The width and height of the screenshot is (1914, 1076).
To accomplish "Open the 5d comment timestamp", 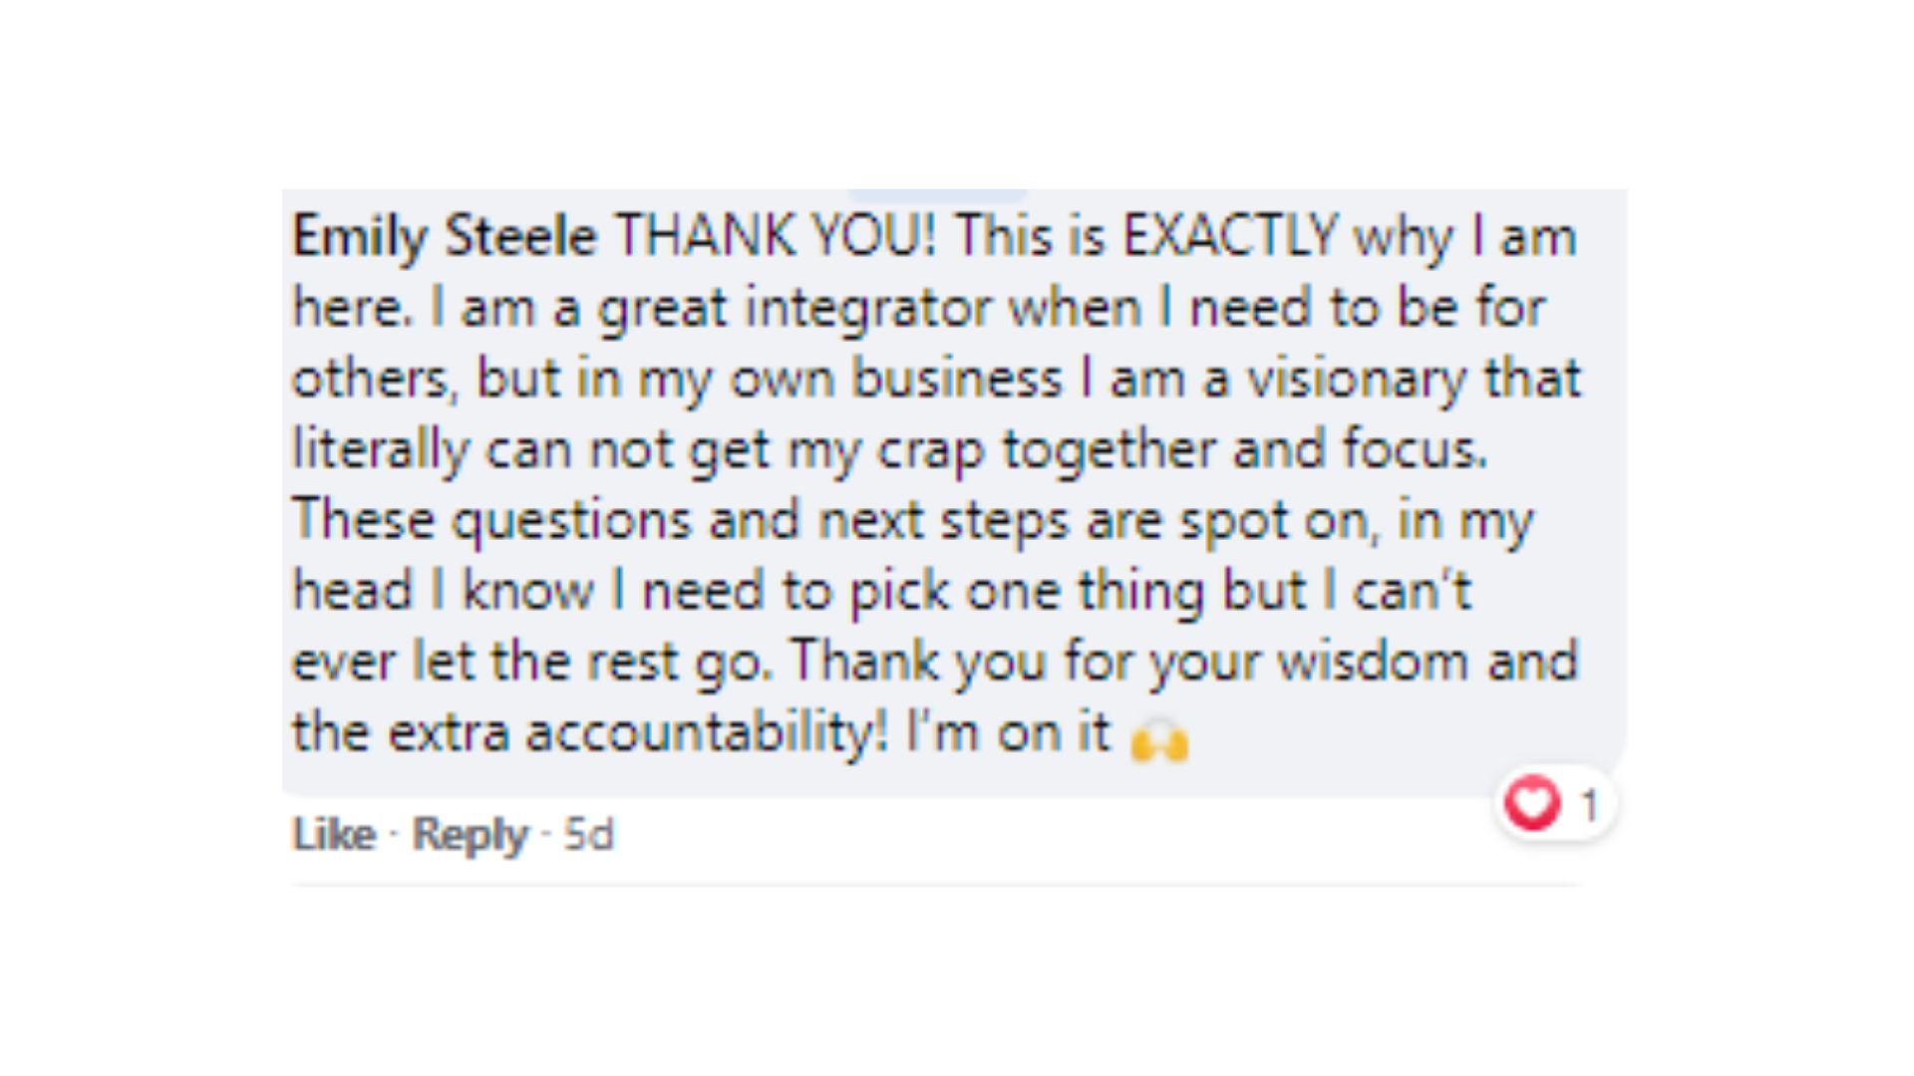I will point(589,835).
